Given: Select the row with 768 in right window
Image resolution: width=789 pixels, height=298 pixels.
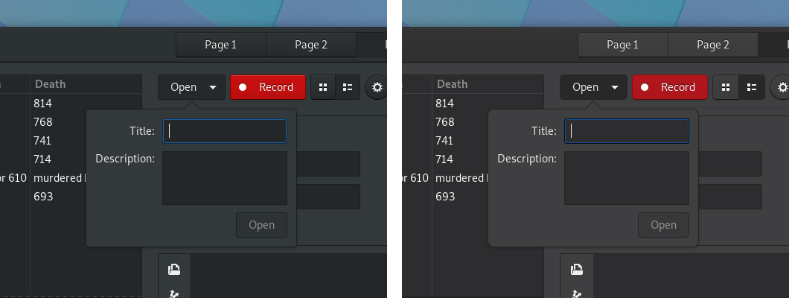Looking at the screenshot, I should click(x=444, y=121).
